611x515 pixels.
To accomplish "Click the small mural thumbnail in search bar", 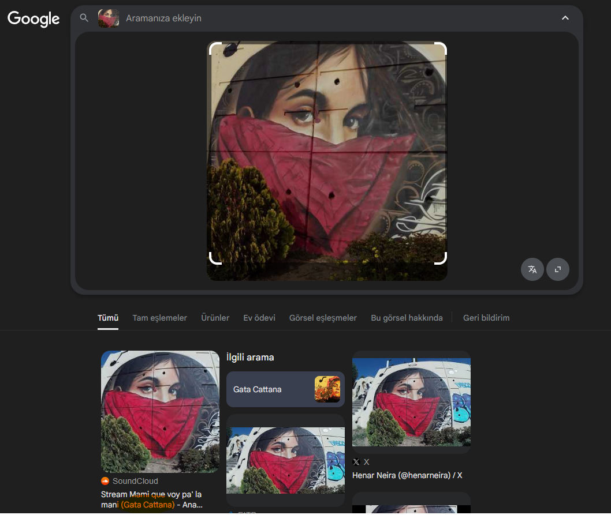I will [109, 18].
